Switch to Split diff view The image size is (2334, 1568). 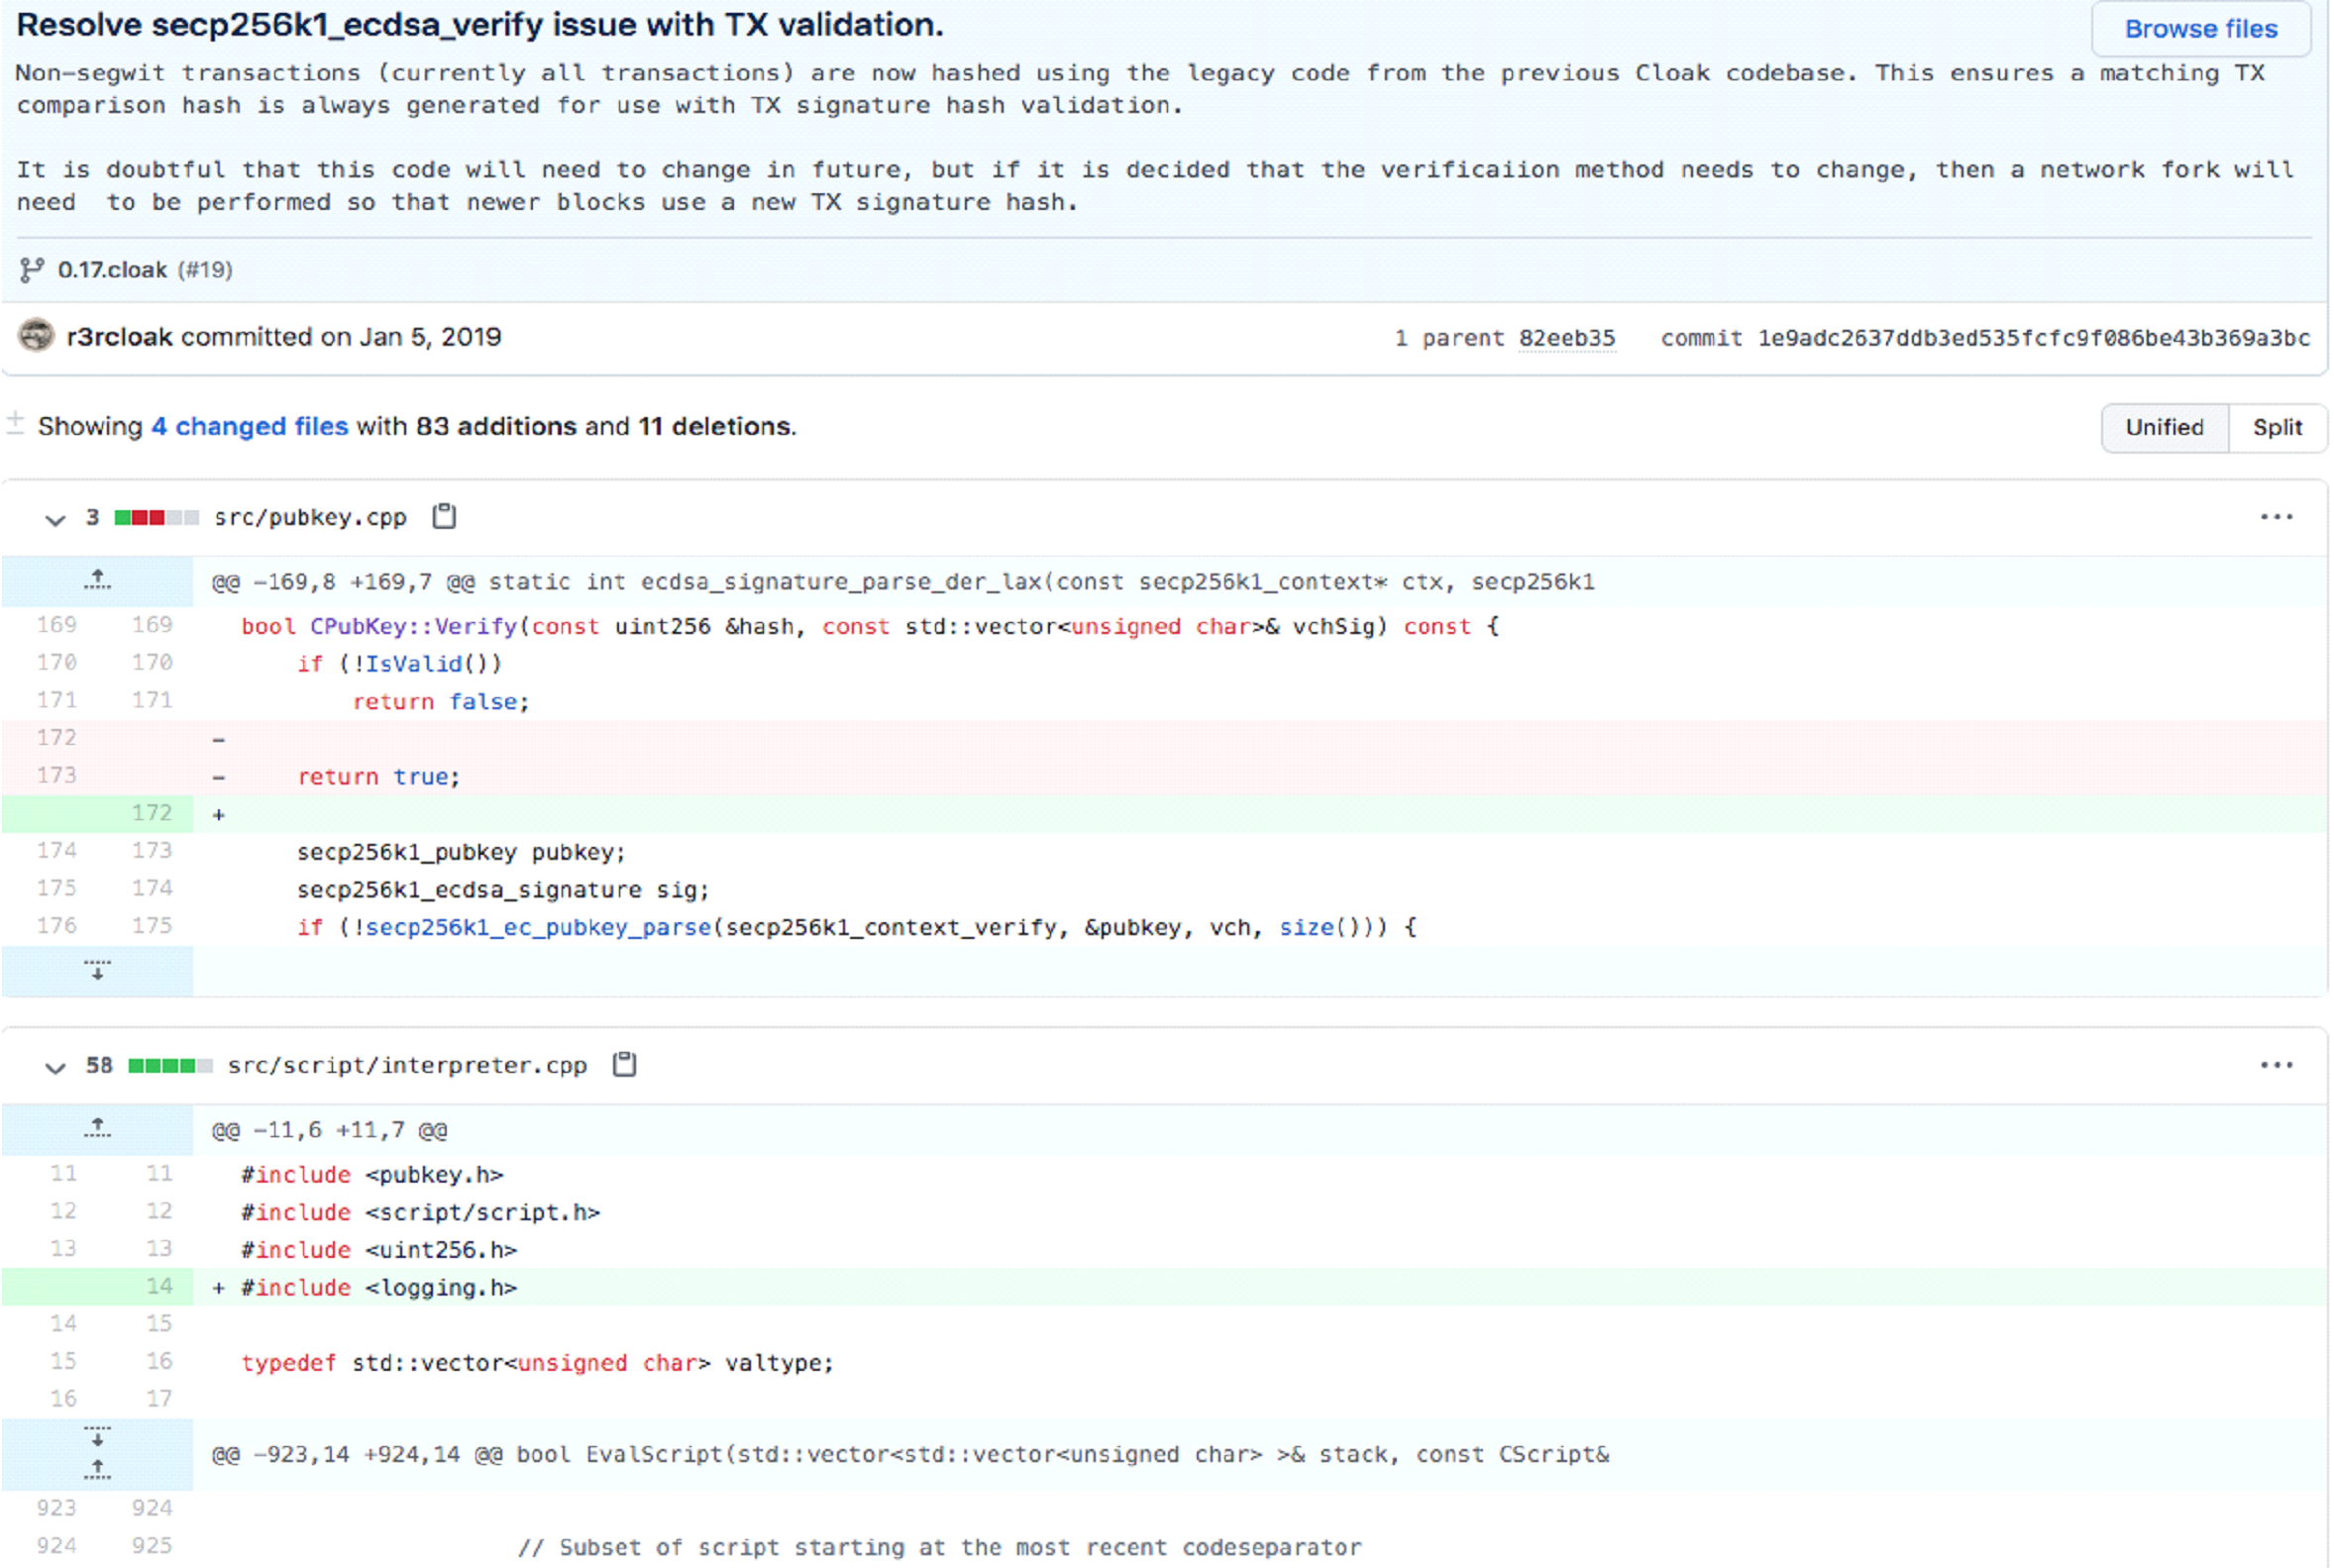[x=2277, y=428]
